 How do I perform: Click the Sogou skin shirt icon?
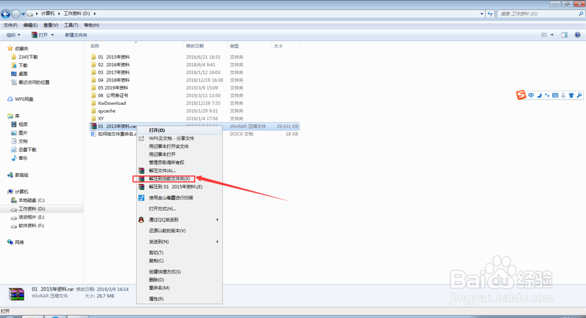pyautogui.click(x=571, y=95)
